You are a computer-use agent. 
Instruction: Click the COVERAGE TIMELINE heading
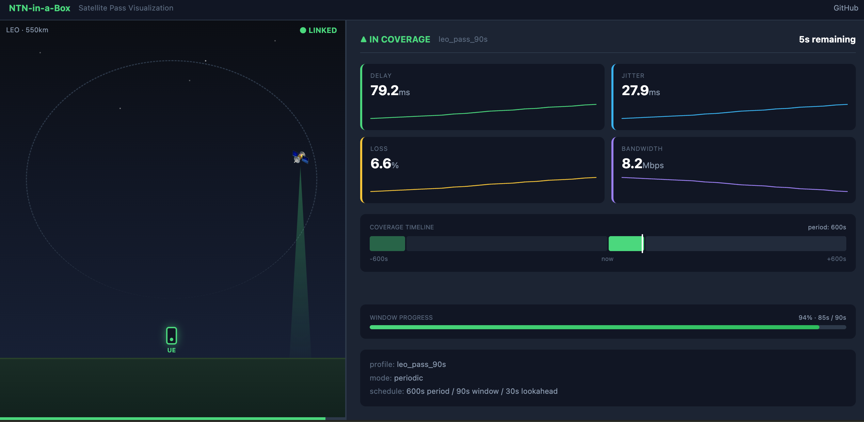click(x=402, y=227)
